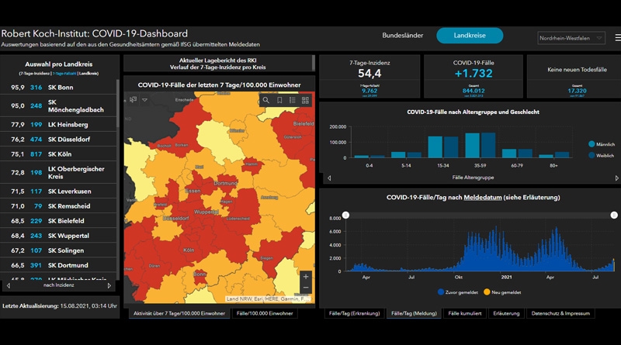Select SK Wuppertal row

pyautogui.click(x=58, y=236)
